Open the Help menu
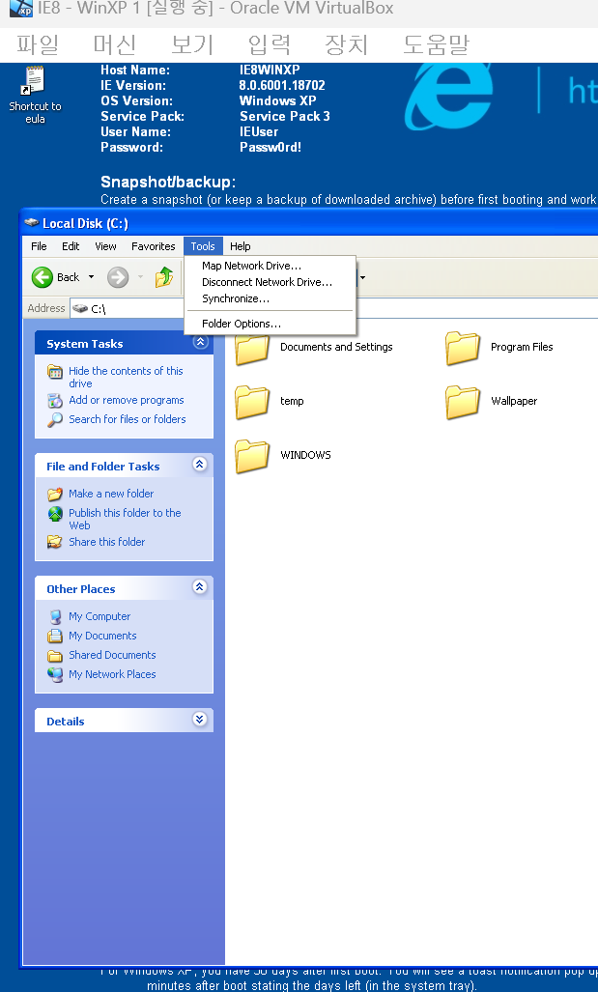598x992 pixels. click(x=240, y=246)
